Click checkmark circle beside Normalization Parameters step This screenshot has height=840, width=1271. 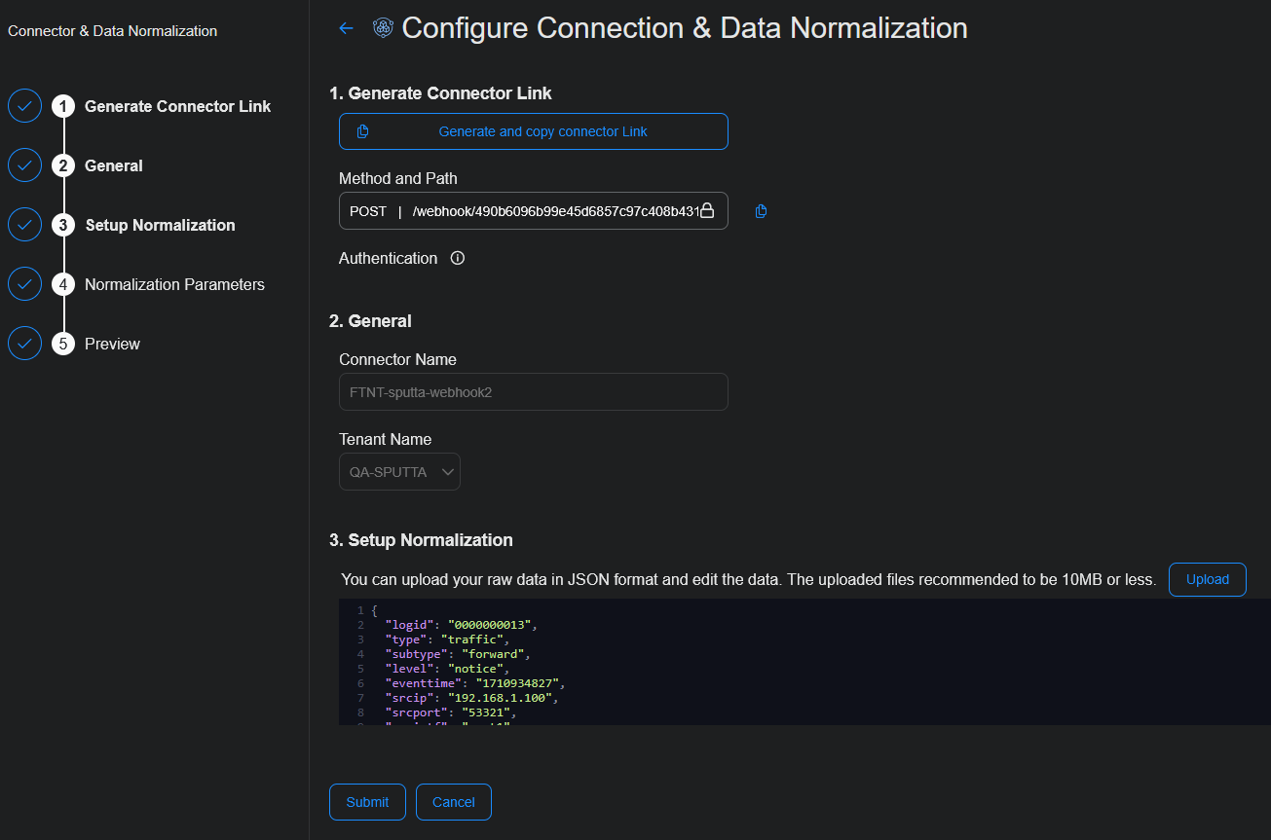[x=24, y=284]
